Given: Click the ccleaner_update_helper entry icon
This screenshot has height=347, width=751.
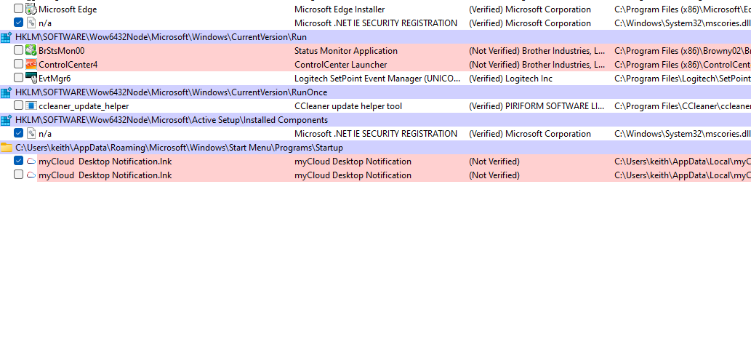Looking at the screenshot, I should (31, 105).
